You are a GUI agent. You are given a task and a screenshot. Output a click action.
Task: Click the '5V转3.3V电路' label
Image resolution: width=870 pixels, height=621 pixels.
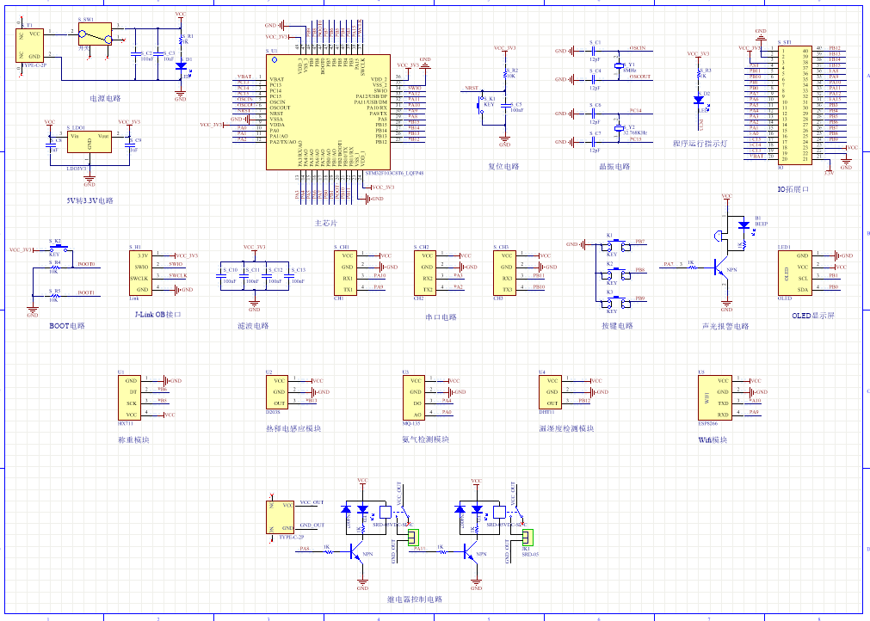[89, 200]
